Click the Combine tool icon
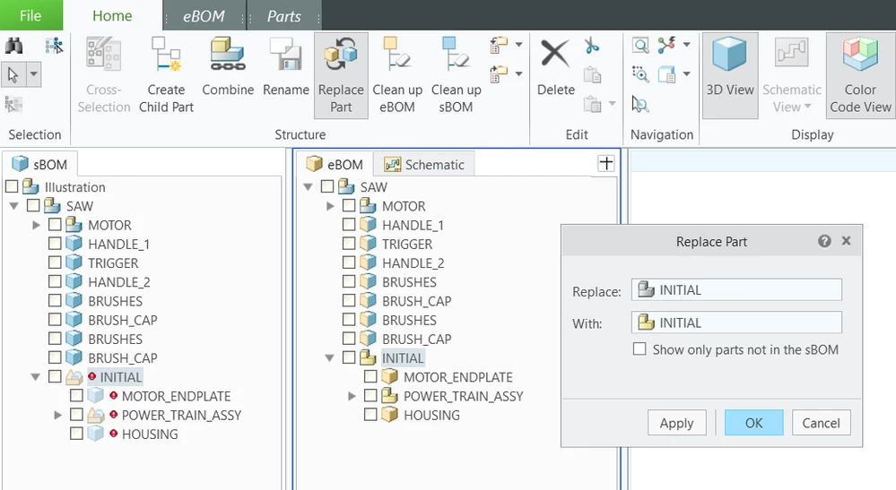Image resolution: width=896 pixels, height=490 pixels. point(228,56)
